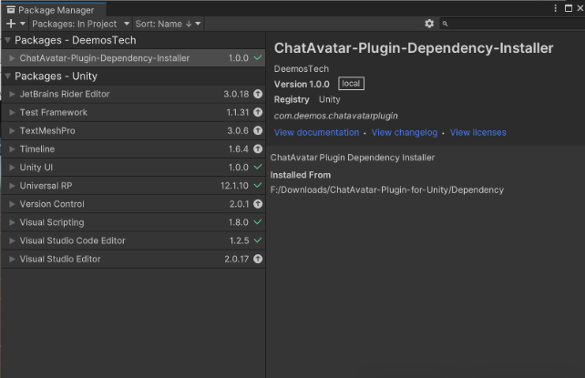This screenshot has width=585, height=378.
Task: Expand the Timeline row arrow
Action: (x=12, y=149)
